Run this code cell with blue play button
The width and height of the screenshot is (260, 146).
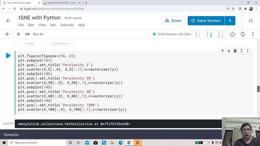(x=8, y=56)
